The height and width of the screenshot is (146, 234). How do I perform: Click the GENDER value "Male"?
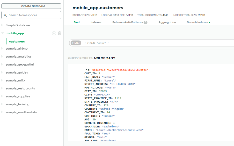tap(102, 137)
